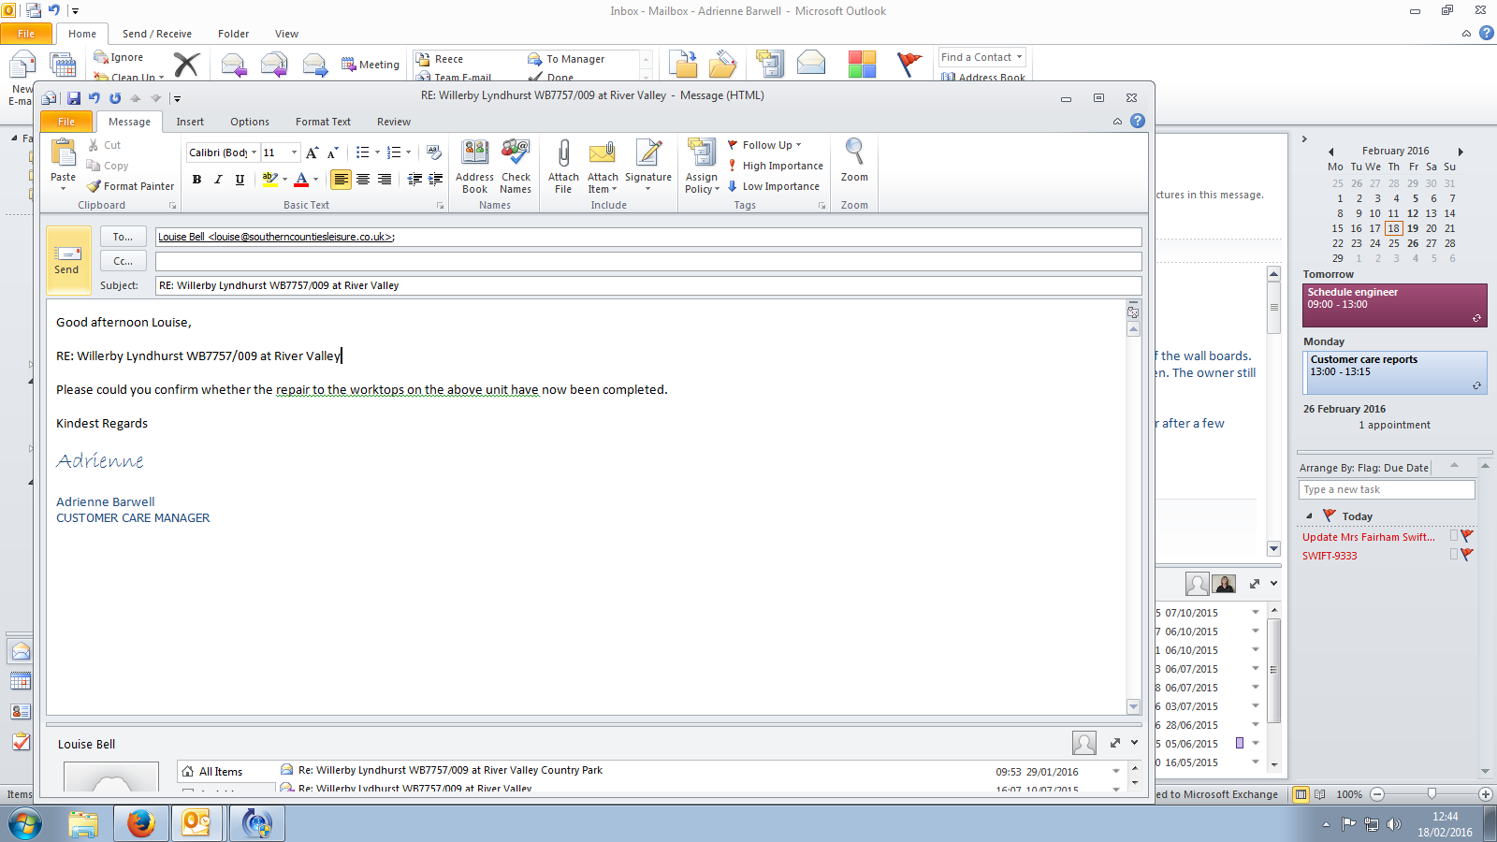Open the Schedule engineer appointment
The image size is (1497, 842).
[1395, 305]
